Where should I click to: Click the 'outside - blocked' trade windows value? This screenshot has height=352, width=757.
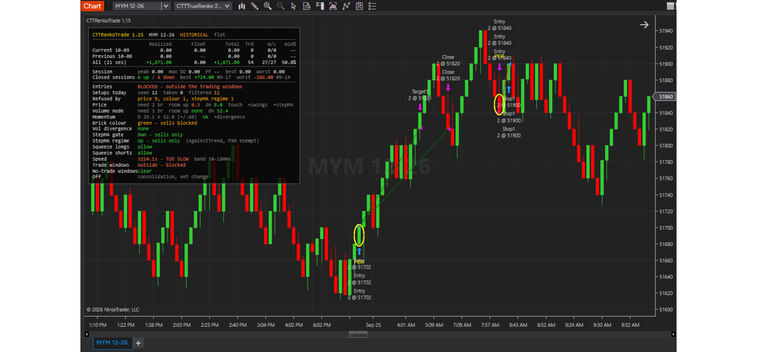point(161,165)
